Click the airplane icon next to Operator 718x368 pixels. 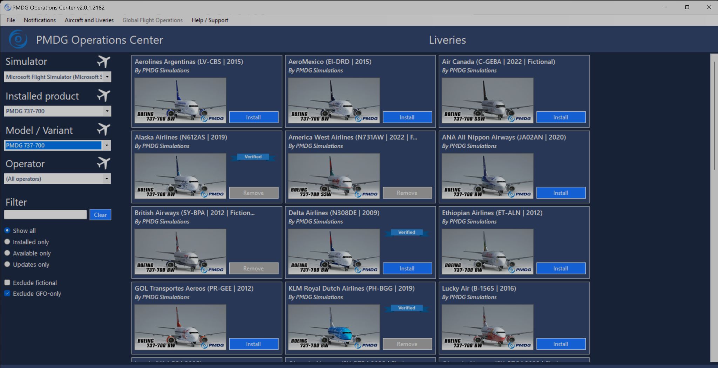103,163
